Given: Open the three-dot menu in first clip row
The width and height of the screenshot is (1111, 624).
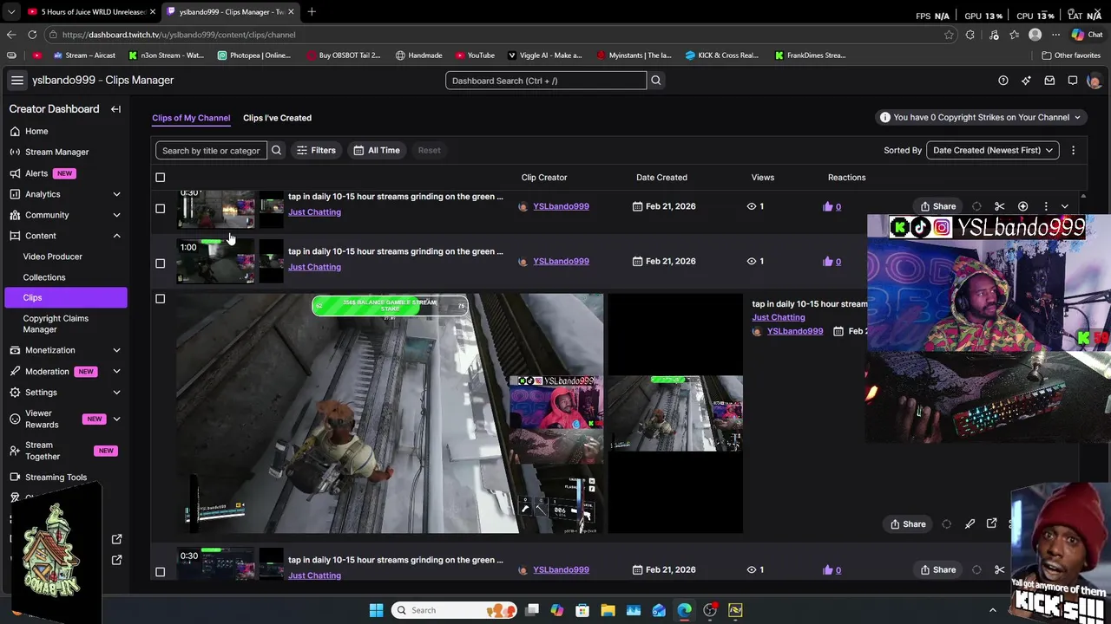Looking at the screenshot, I should pyautogui.click(x=1046, y=206).
